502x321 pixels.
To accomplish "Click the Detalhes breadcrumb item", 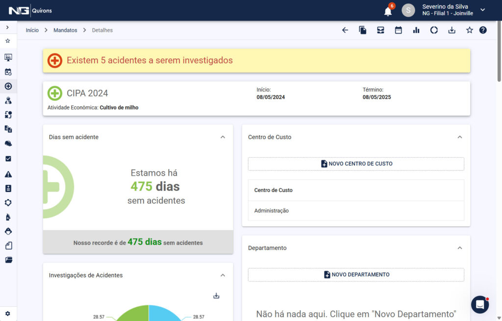I will (102, 30).
